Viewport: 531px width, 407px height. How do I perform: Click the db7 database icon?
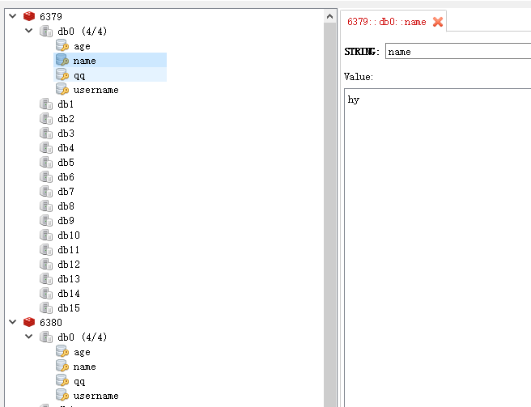coord(46,191)
